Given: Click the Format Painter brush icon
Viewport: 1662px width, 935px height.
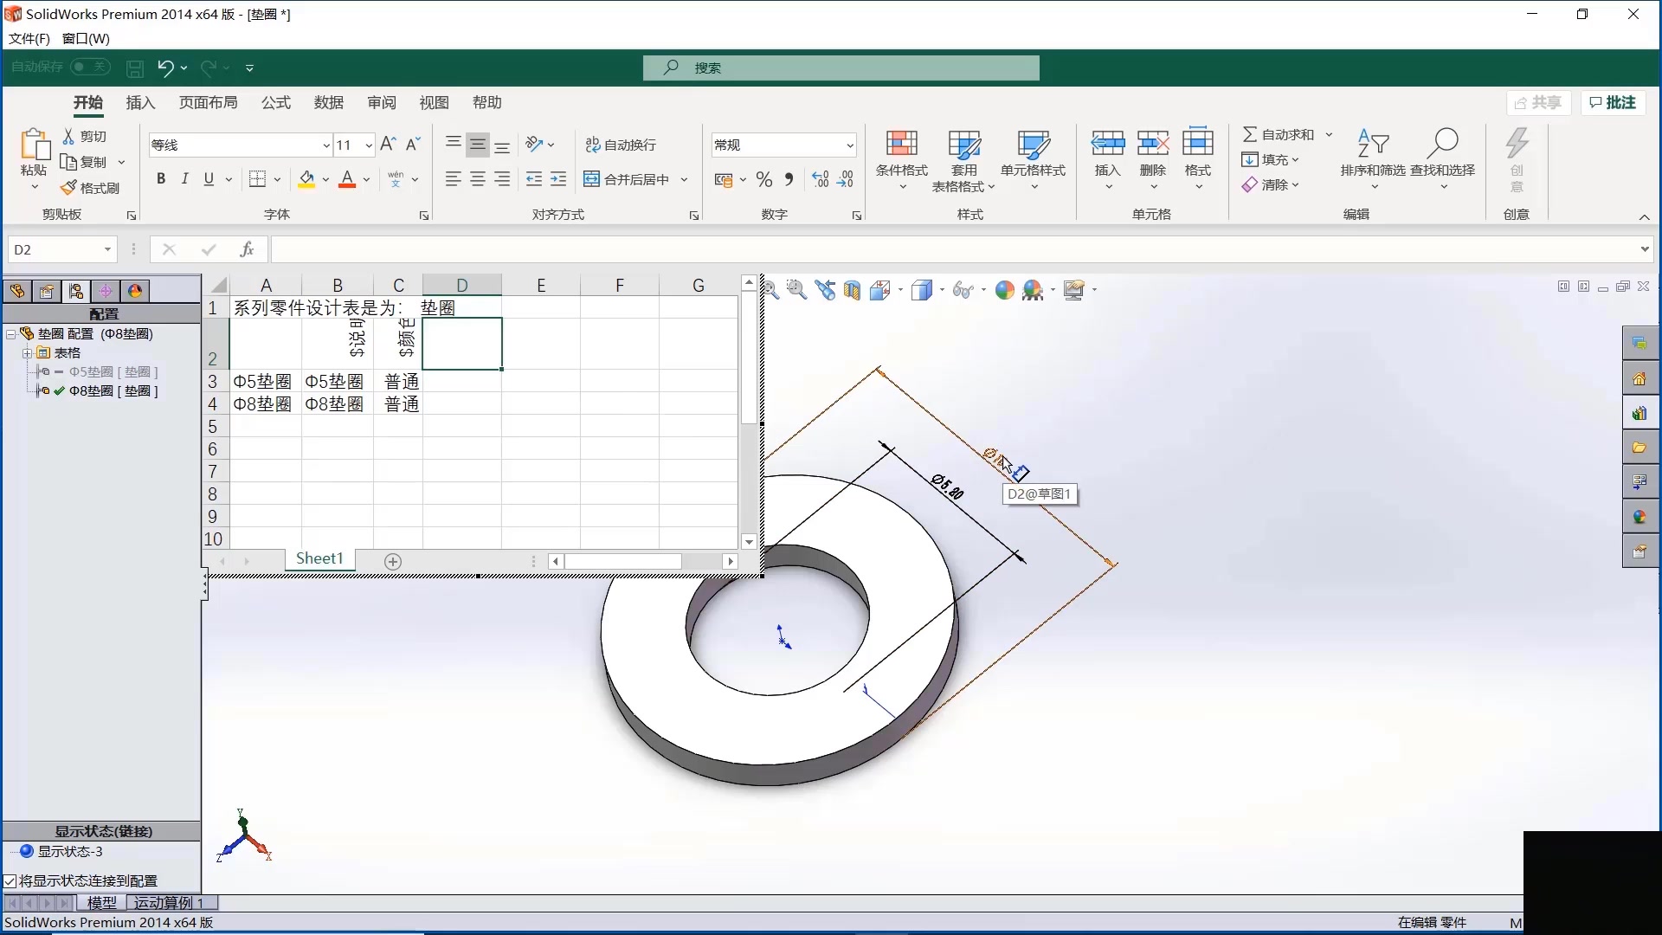Looking at the screenshot, I should [x=69, y=188].
